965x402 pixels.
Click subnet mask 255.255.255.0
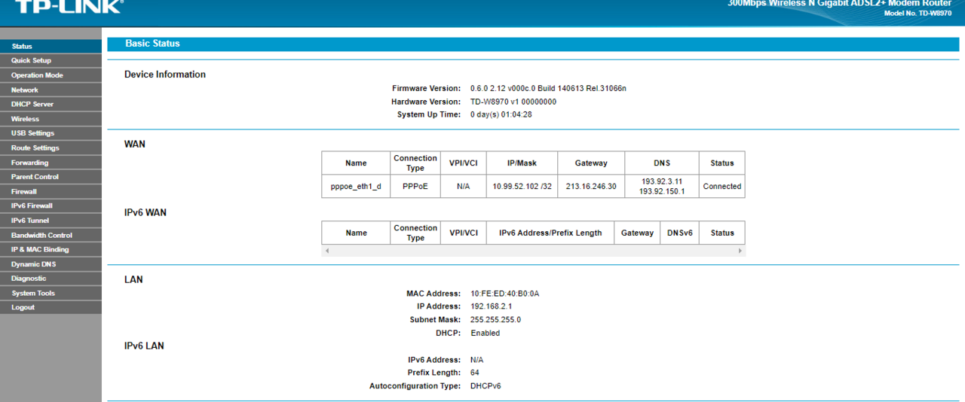pyautogui.click(x=495, y=320)
